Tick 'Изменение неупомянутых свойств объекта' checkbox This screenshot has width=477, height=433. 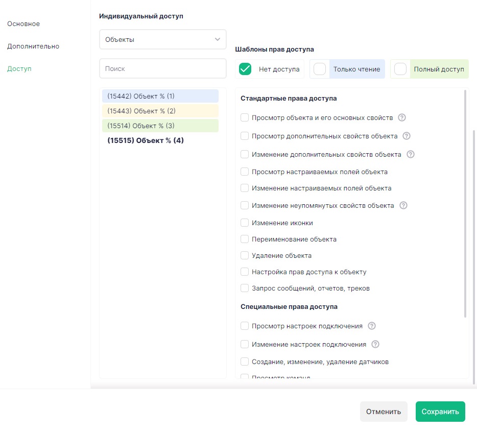tap(245, 205)
